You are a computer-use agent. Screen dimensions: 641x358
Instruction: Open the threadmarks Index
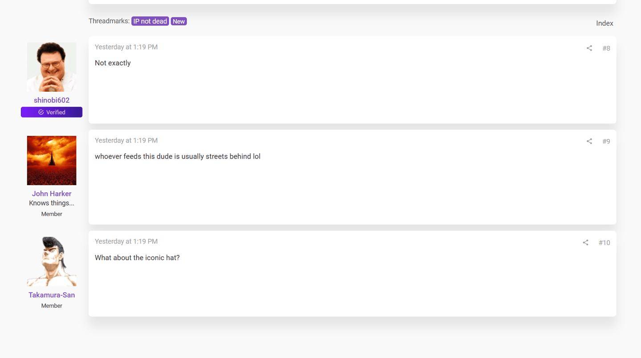pos(604,23)
